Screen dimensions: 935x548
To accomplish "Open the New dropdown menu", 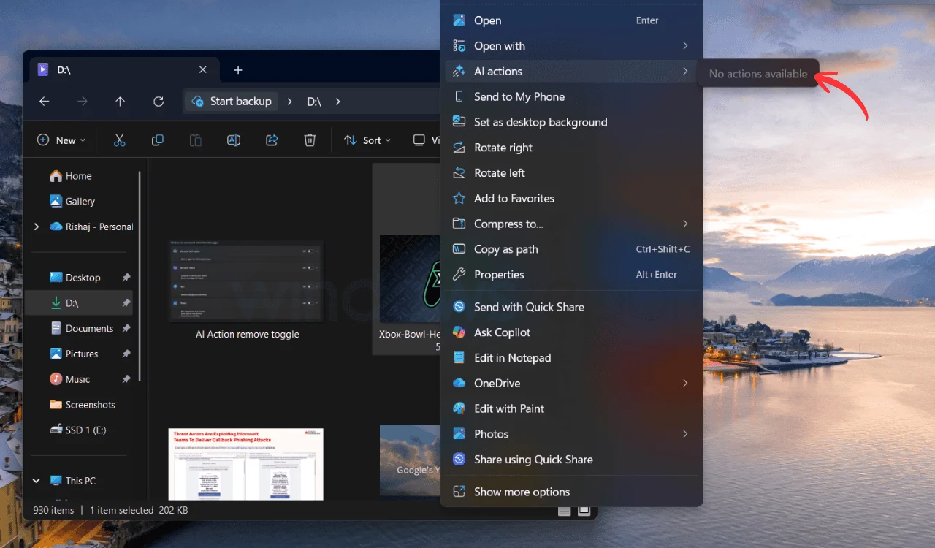I will click(x=61, y=140).
